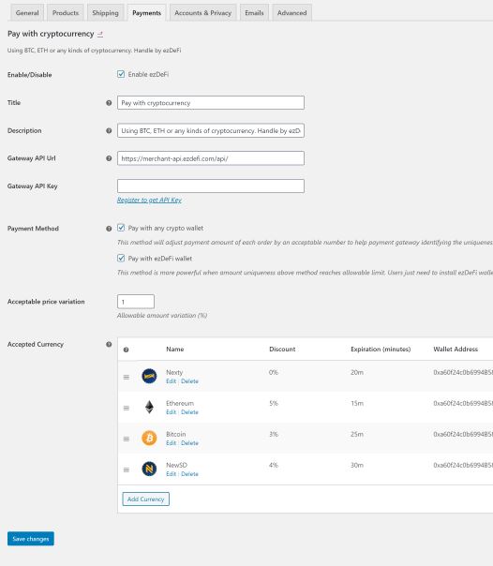The width and height of the screenshot is (493, 566).
Task: Delete the Bitcoin currency
Action: point(189,443)
